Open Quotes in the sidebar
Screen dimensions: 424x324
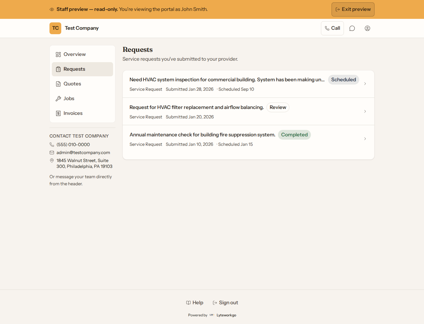(x=82, y=84)
